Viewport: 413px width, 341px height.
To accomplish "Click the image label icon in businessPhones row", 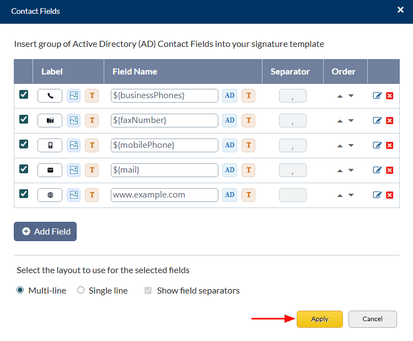I will (73, 95).
